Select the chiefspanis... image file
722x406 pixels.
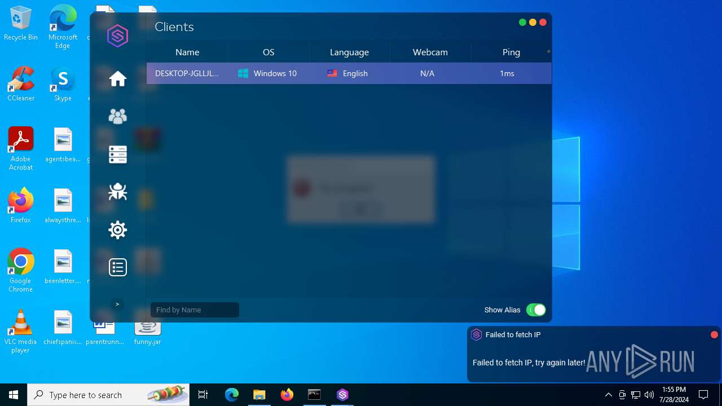[63, 328]
